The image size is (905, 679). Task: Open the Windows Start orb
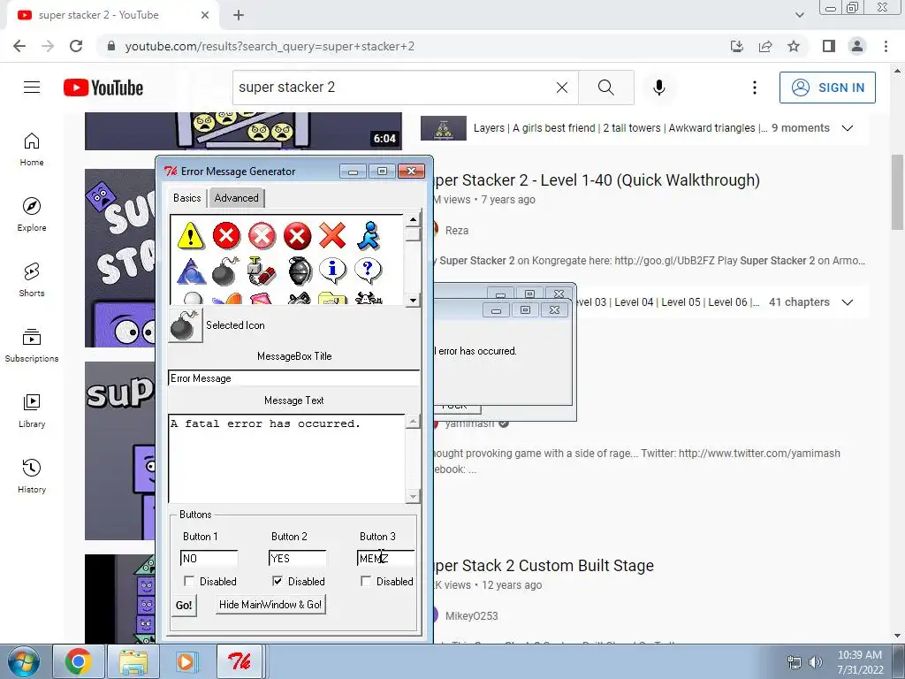click(24, 661)
